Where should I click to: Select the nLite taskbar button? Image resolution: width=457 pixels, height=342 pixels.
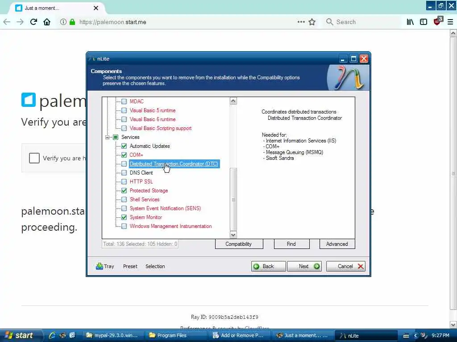(366, 335)
